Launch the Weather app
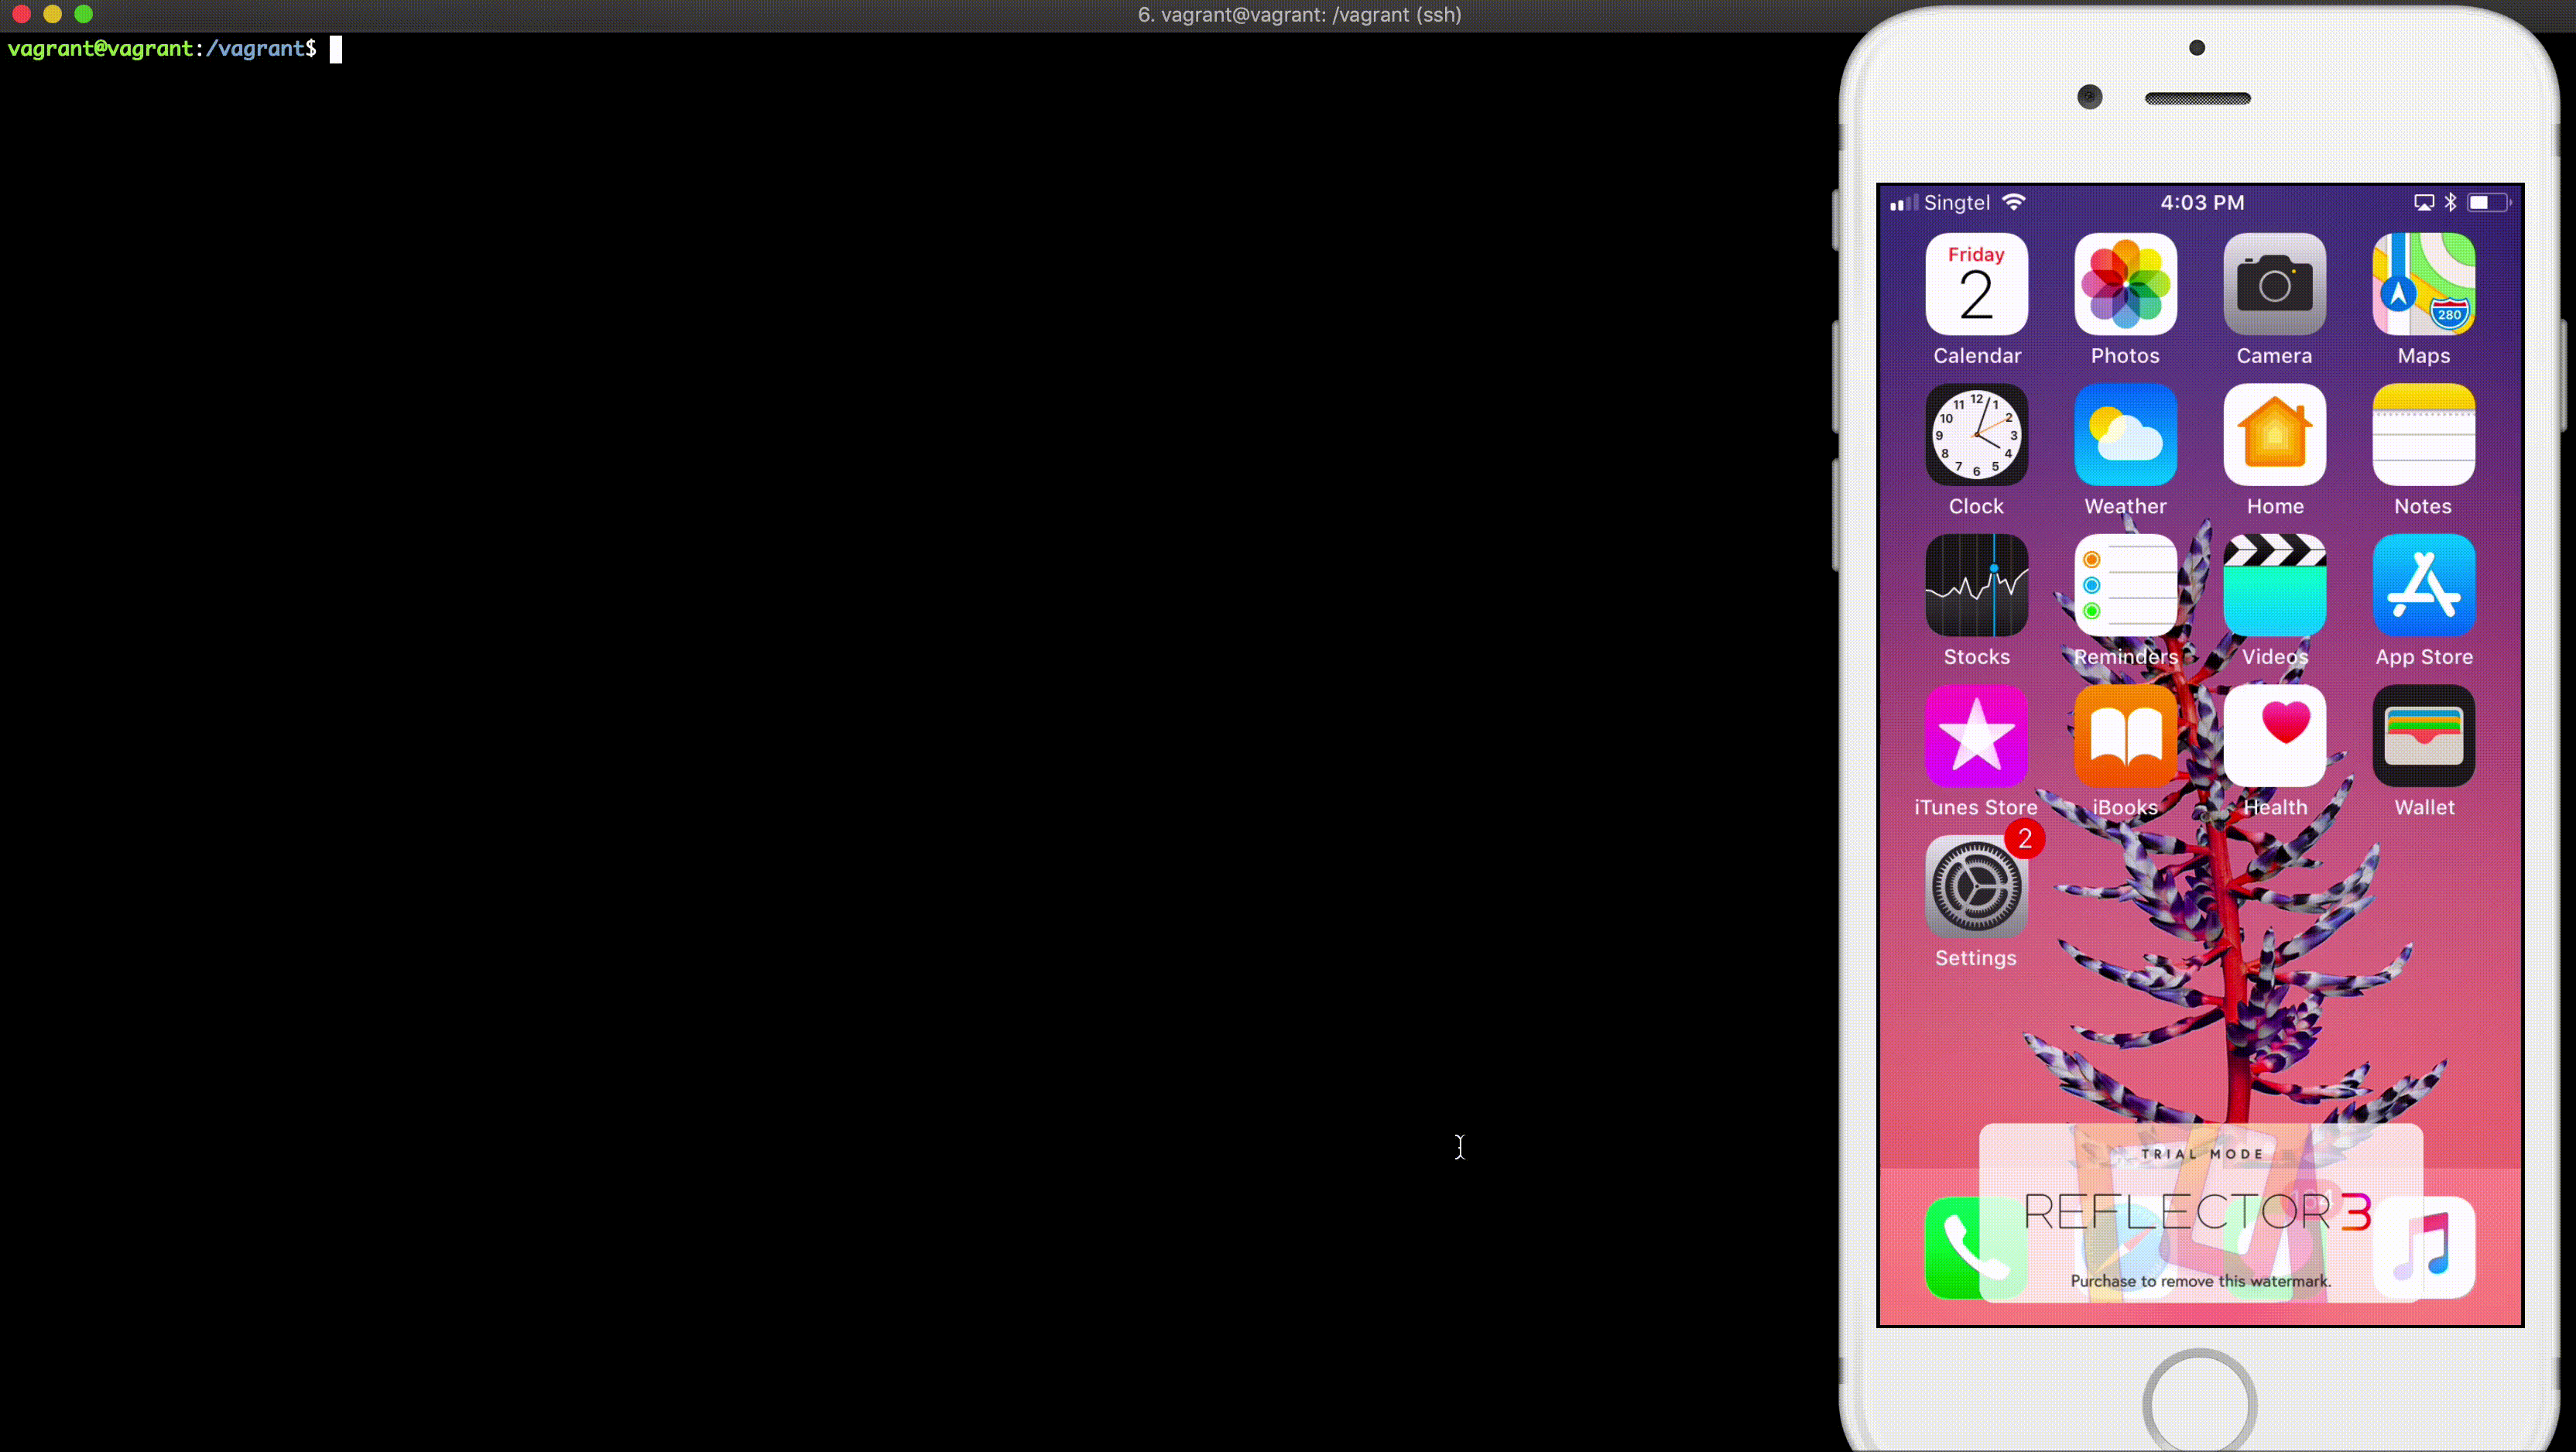This screenshot has width=2576, height=1452. tap(2125, 435)
